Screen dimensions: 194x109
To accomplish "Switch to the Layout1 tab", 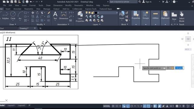I will (11, 105).
